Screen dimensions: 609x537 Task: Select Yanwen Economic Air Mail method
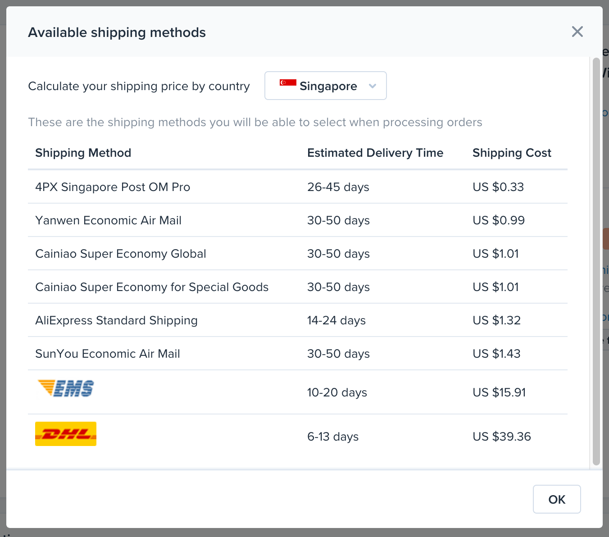pos(108,220)
